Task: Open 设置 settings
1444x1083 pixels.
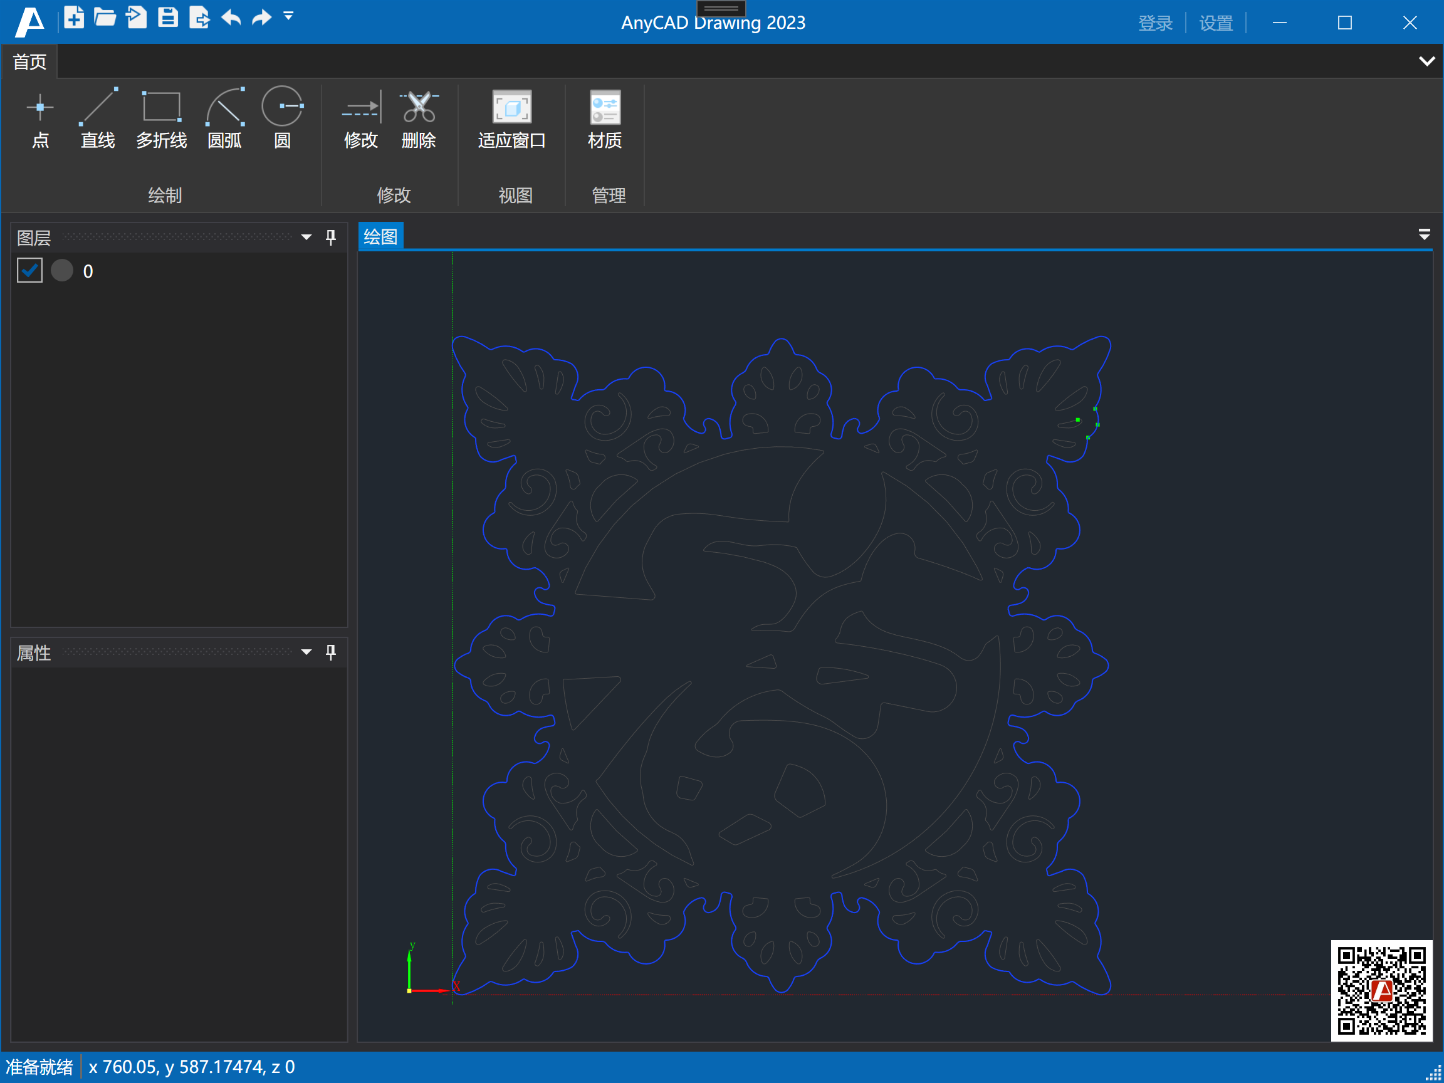Action: click(1215, 22)
